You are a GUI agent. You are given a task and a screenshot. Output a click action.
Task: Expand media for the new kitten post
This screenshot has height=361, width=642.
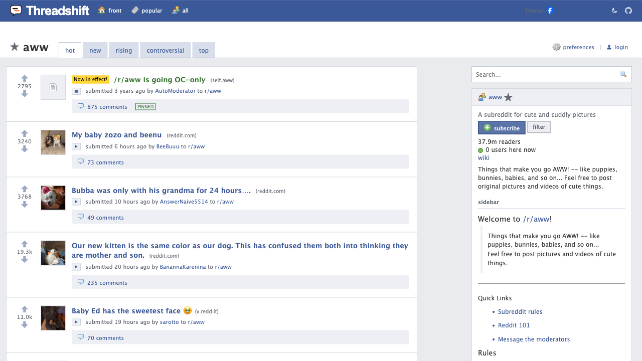76,267
